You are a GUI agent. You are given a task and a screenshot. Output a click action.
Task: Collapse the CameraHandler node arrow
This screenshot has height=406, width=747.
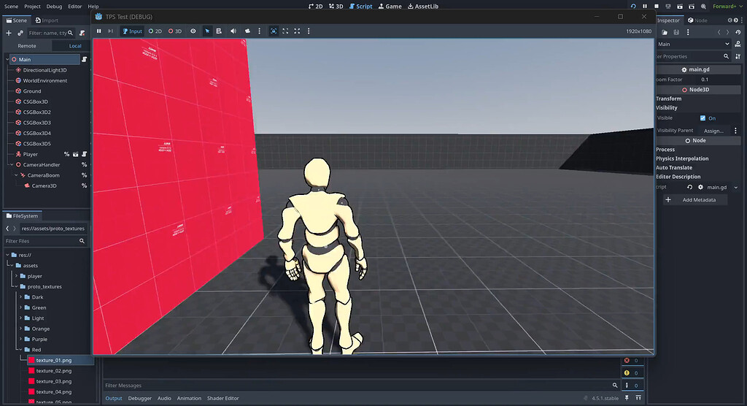tap(12, 164)
